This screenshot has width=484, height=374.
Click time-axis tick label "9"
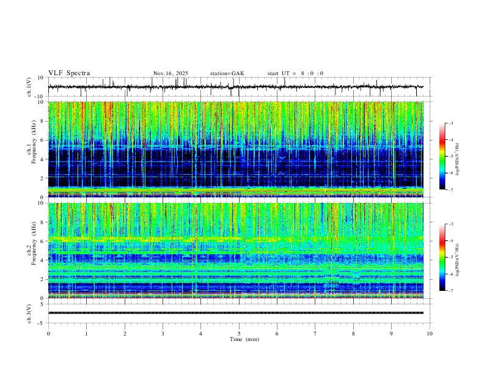click(x=391, y=334)
